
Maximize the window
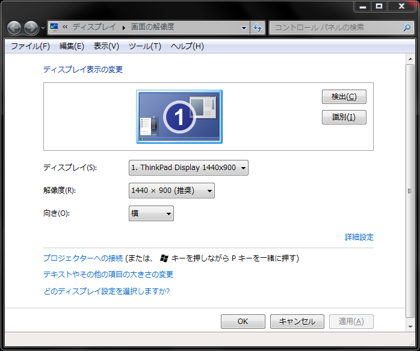point(379,7)
